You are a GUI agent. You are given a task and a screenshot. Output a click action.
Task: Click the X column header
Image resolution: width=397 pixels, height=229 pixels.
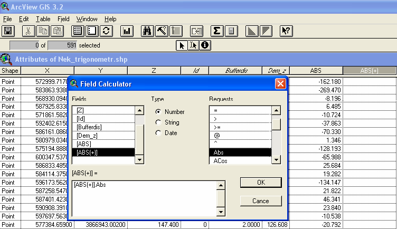[x=48, y=71]
